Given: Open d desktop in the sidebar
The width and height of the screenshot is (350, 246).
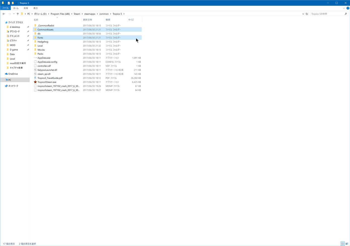Looking at the screenshot, I should point(15,27).
